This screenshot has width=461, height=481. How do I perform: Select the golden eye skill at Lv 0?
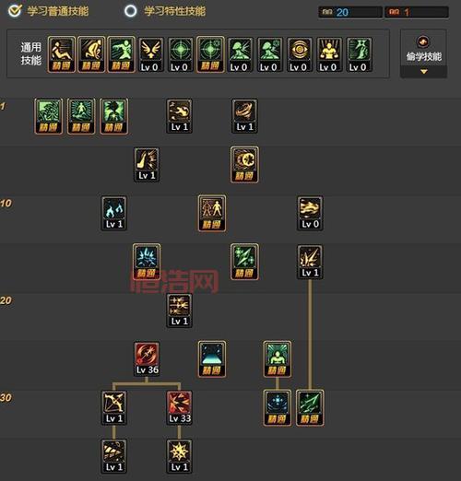click(299, 54)
